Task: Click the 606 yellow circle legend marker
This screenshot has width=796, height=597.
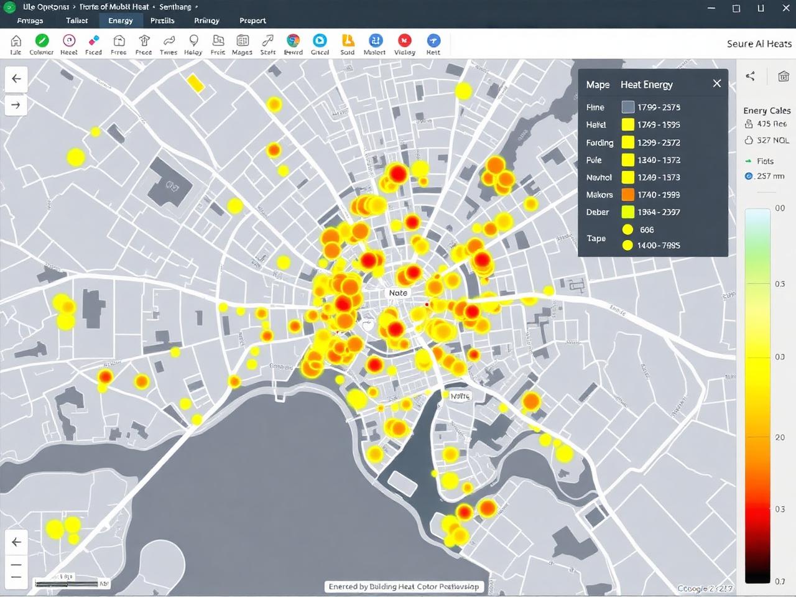Action: pos(628,229)
